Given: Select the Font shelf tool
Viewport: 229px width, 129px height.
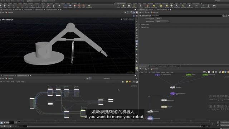Looking at the screenshot, I should (54, 6).
